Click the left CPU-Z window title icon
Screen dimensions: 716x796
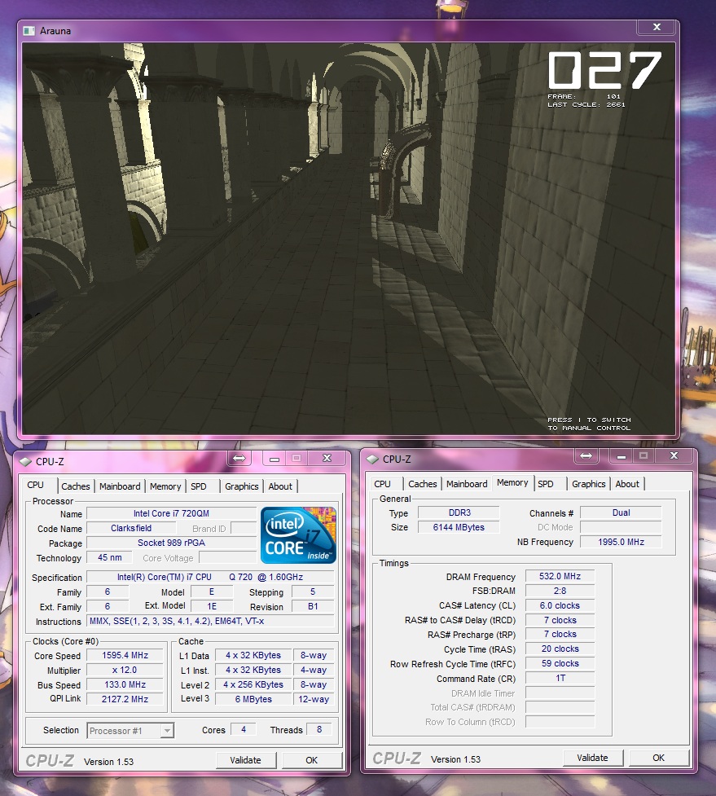[x=27, y=462]
